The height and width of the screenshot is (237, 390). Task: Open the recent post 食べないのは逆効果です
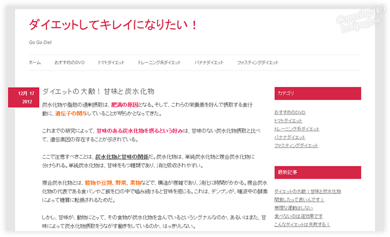(298, 216)
